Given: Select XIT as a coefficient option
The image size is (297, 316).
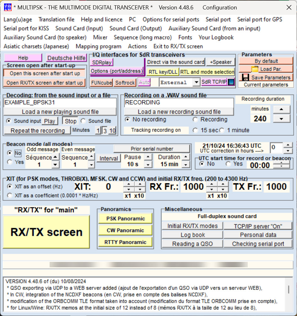Looking at the screenshot, I should 10,196.
